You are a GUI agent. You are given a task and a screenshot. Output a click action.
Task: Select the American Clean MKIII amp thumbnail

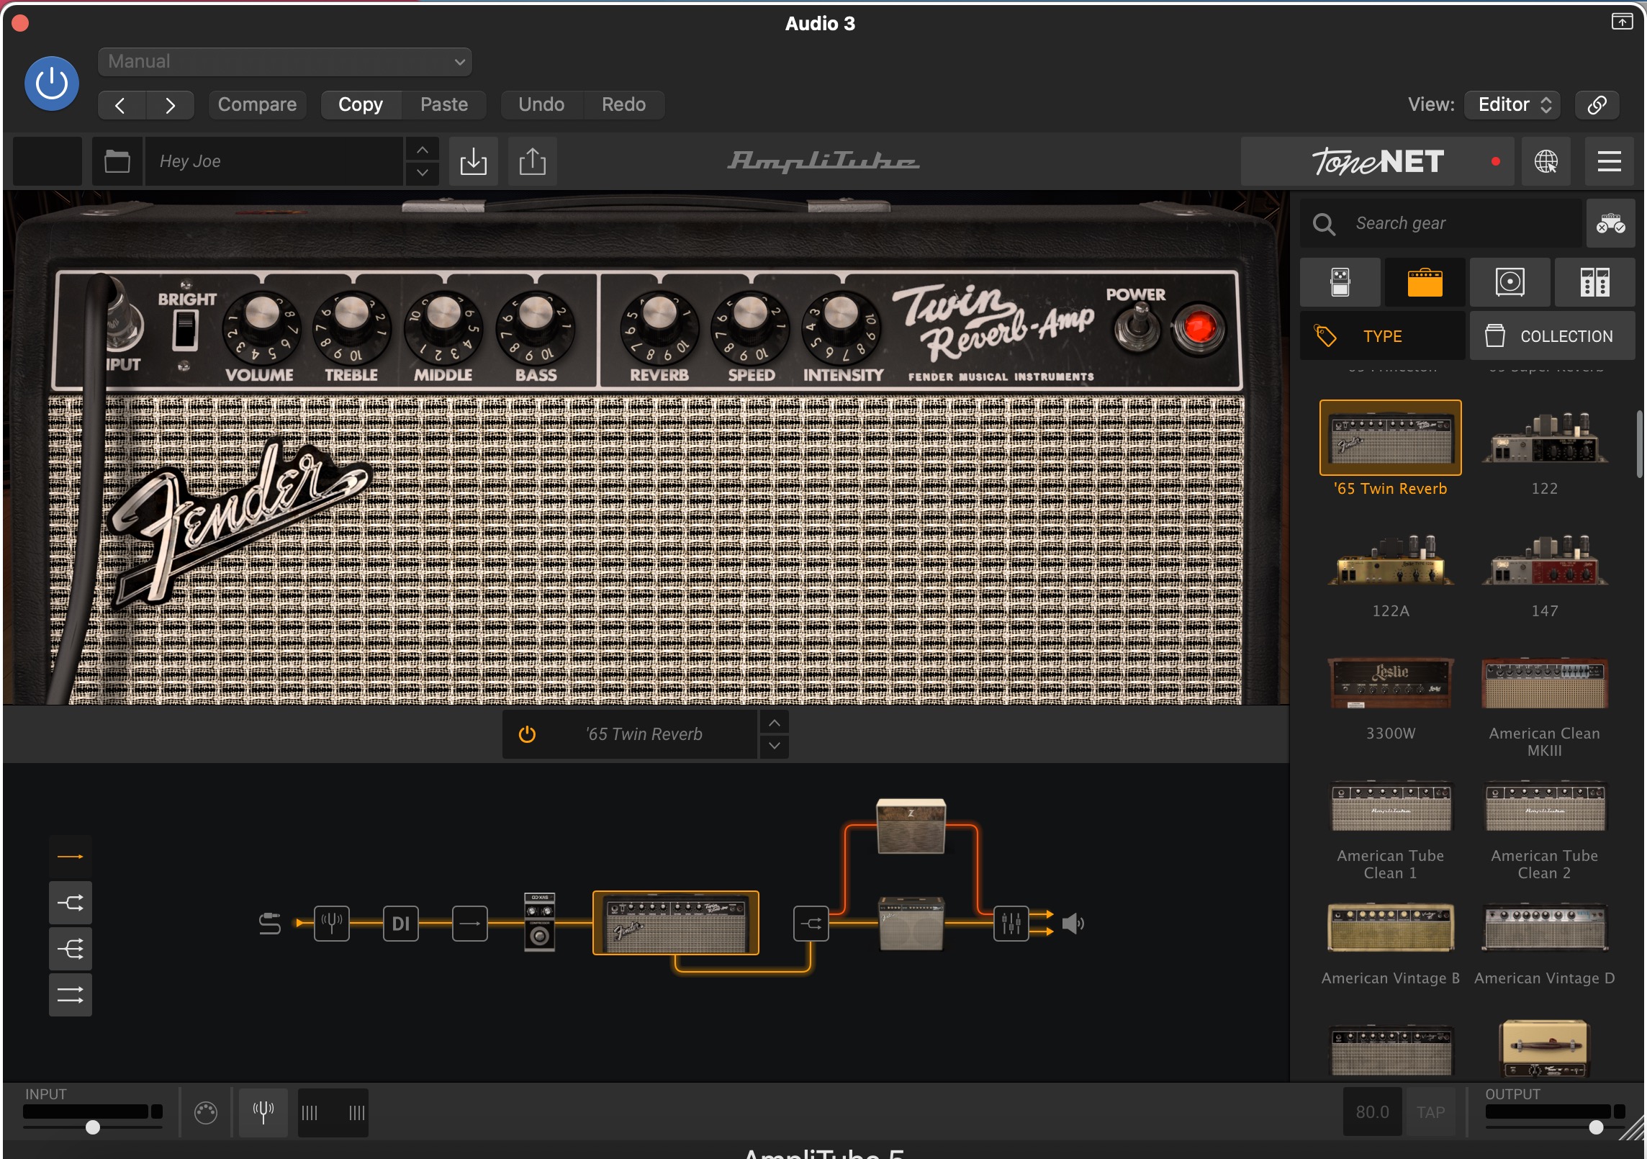(x=1544, y=684)
